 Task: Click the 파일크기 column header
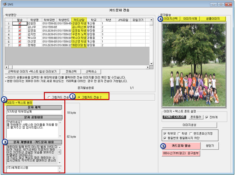(x=138, y=20)
